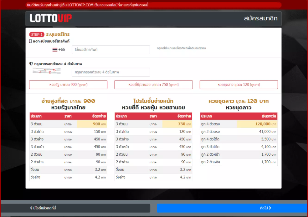The height and width of the screenshot is (217, 308).
Task: Click the welcome marquee banner text
Action: [x=88, y=5]
